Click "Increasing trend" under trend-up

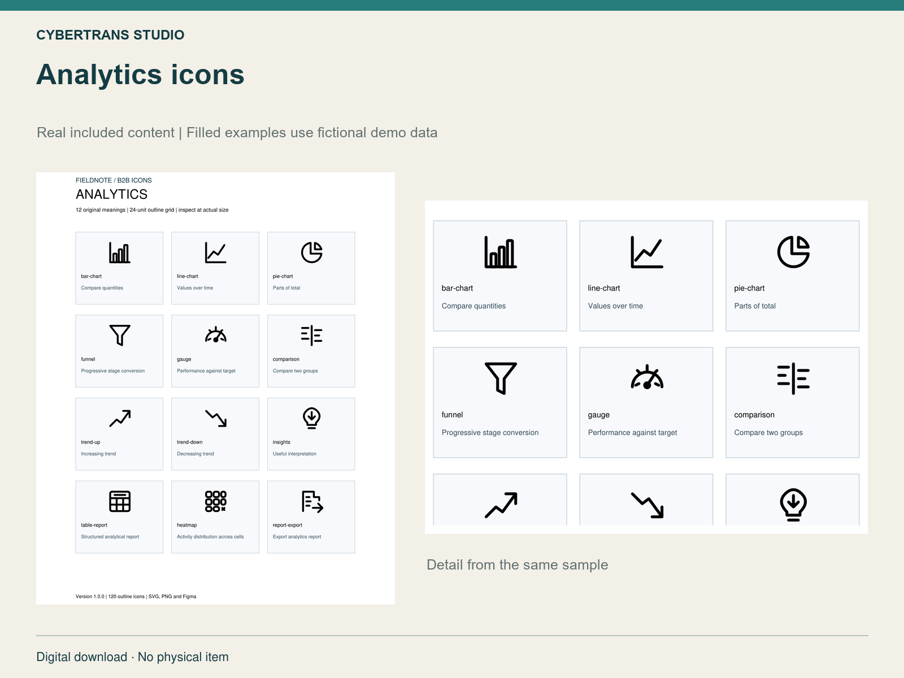(98, 454)
